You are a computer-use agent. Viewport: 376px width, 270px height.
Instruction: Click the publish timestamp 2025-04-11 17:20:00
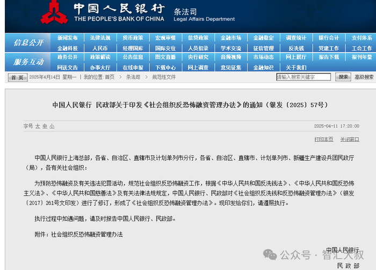click(337, 126)
